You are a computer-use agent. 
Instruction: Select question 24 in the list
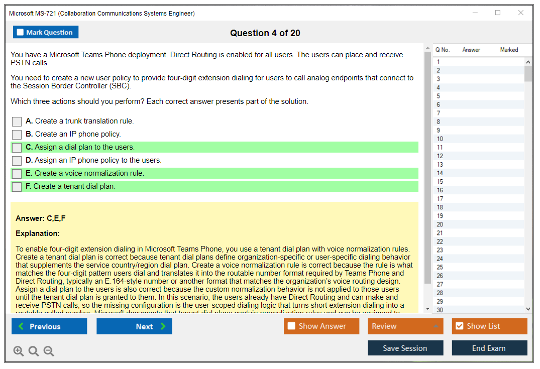point(479,259)
